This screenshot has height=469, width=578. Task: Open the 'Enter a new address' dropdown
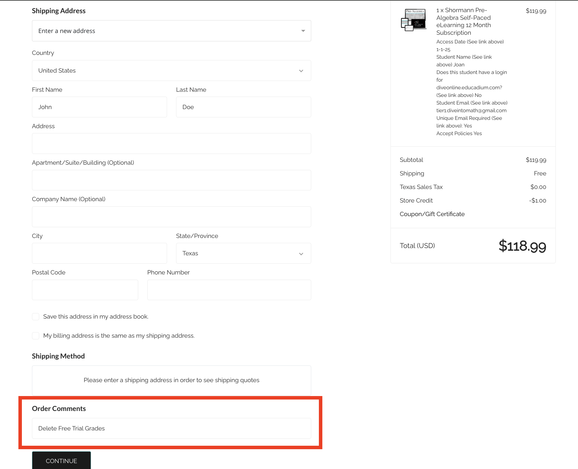(x=171, y=31)
